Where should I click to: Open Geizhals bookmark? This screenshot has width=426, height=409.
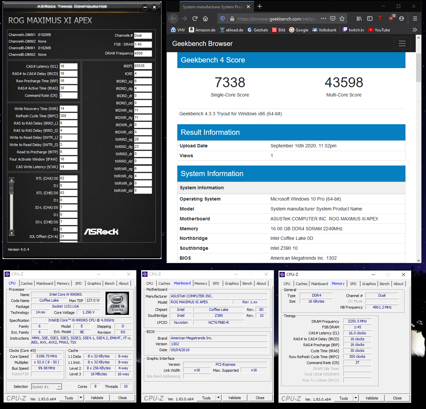click(x=258, y=30)
